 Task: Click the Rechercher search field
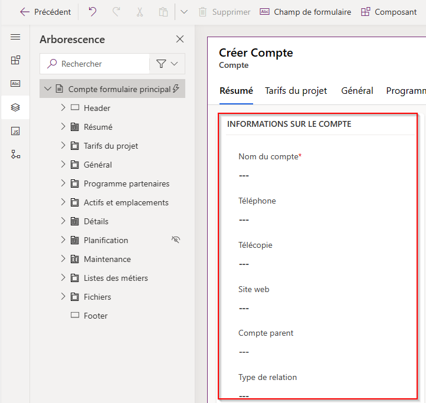(x=95, y=64)
